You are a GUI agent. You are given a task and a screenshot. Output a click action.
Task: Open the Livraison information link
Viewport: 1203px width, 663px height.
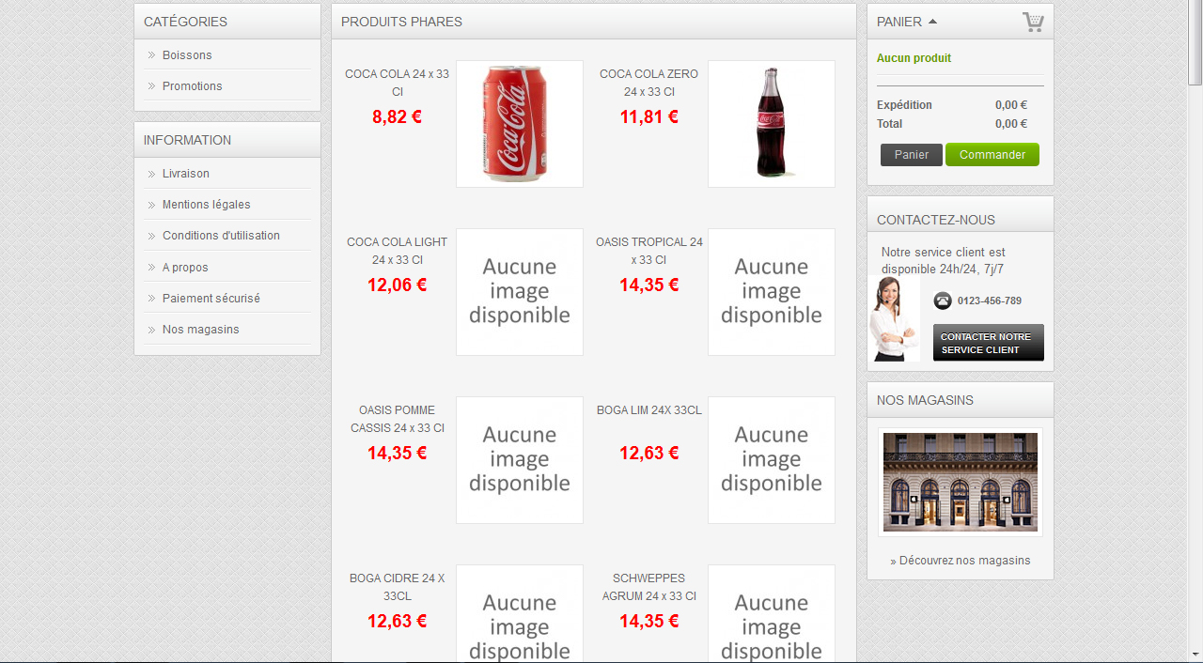[186, 174]
